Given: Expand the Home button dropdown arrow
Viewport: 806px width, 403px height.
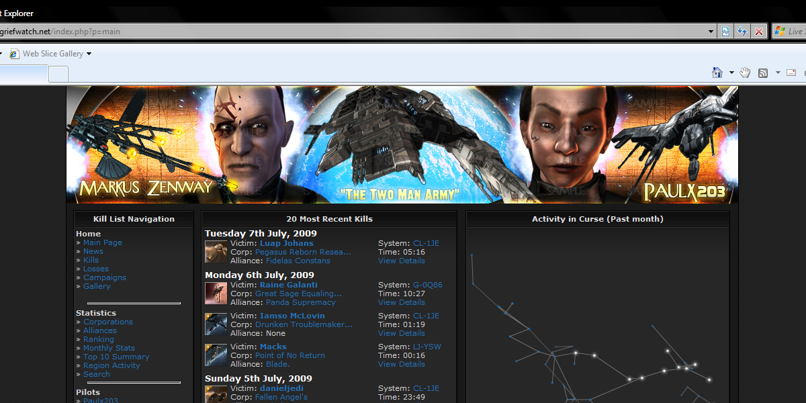Looking at the screenshot, I should tap(731, 73).
